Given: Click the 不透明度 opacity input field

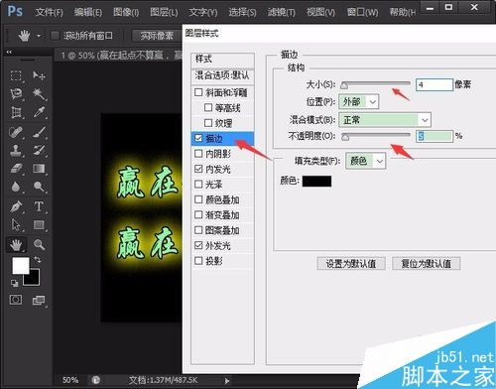Looking at the screenshot, I should pos(434,136).
